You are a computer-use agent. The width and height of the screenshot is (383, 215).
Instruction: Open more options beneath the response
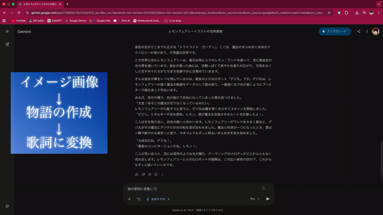pos(162,174)
